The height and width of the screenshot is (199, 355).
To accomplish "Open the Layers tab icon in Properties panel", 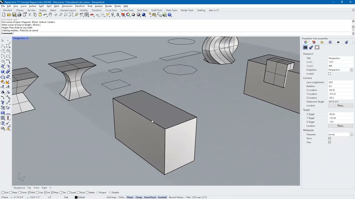I will tap(314, 42).
